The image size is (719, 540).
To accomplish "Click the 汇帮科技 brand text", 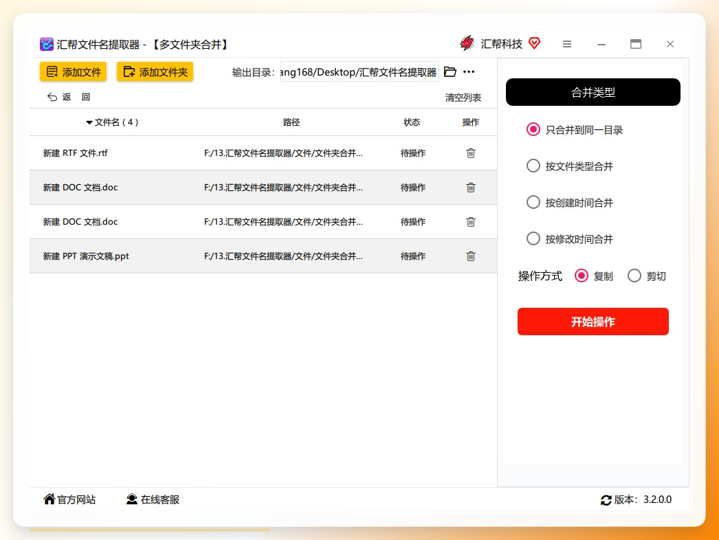I will pos(502,44).
